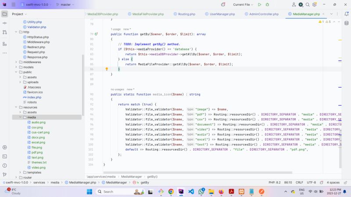Toggle the Project tool window folder button
Screen dimensions: 351x197
[x=4, y=14]
